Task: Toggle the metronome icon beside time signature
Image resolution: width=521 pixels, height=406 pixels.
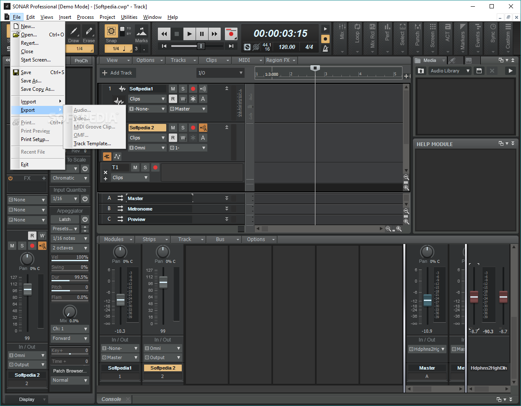Action: click(x=325, y=49)
